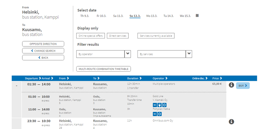The width and height of the screenshot is (273, 129).
Task: Open the calendar date picker icon
Action: 197,16
